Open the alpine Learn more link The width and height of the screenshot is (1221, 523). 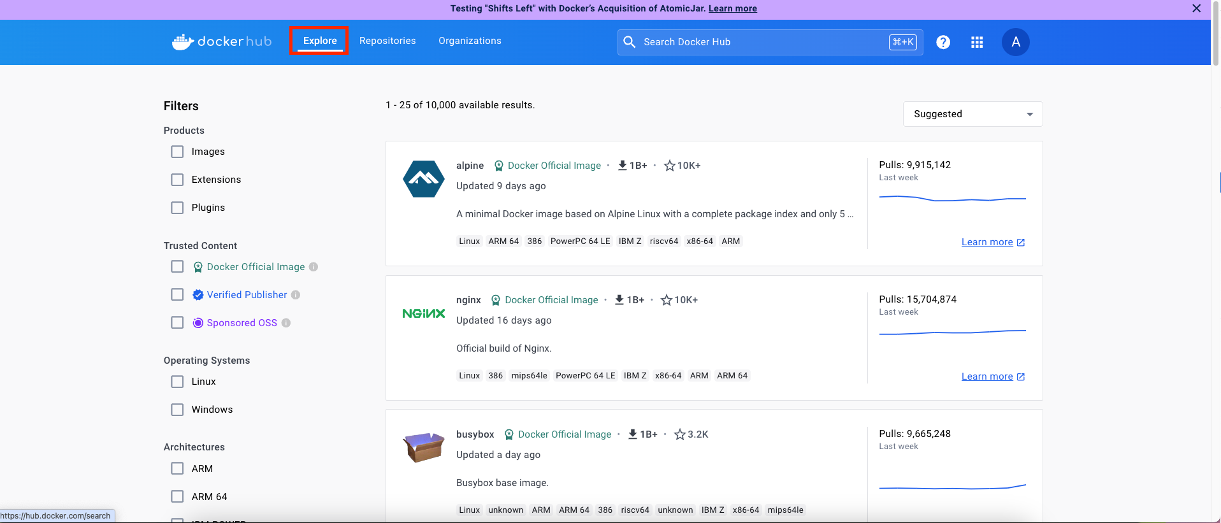coord(987,242)
